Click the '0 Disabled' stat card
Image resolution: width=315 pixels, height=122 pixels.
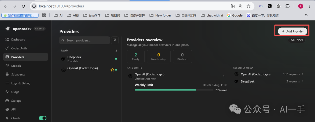pos(182,56)
